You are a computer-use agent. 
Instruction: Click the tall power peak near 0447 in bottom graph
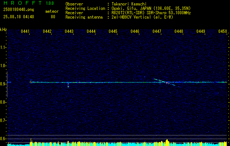tap(167, 142)
